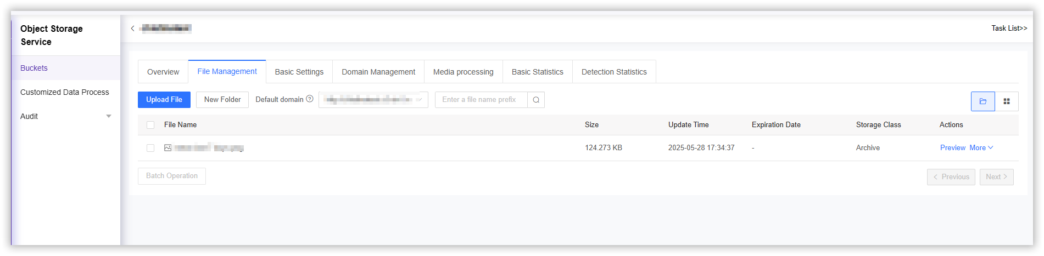Click the image file type icon
This screenshot has height=256, width=1044.
click(168, 148)
